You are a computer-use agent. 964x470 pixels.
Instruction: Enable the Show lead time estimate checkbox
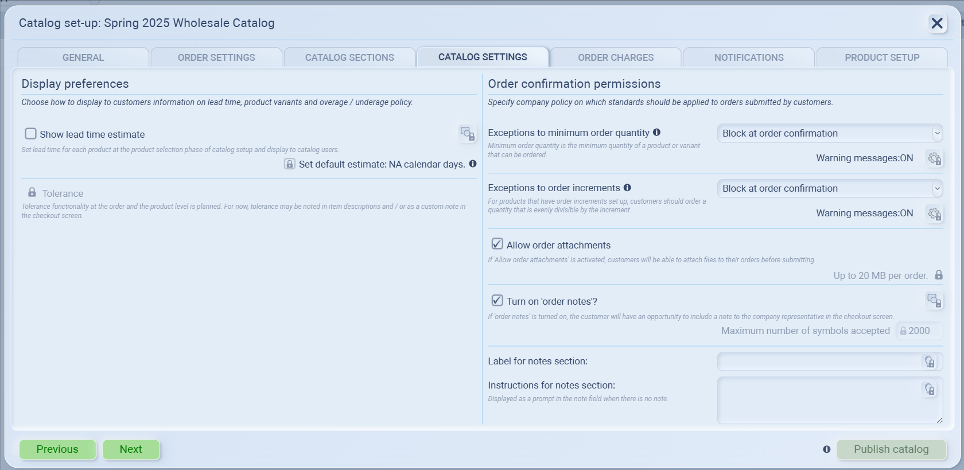click(x=31, y=134)
